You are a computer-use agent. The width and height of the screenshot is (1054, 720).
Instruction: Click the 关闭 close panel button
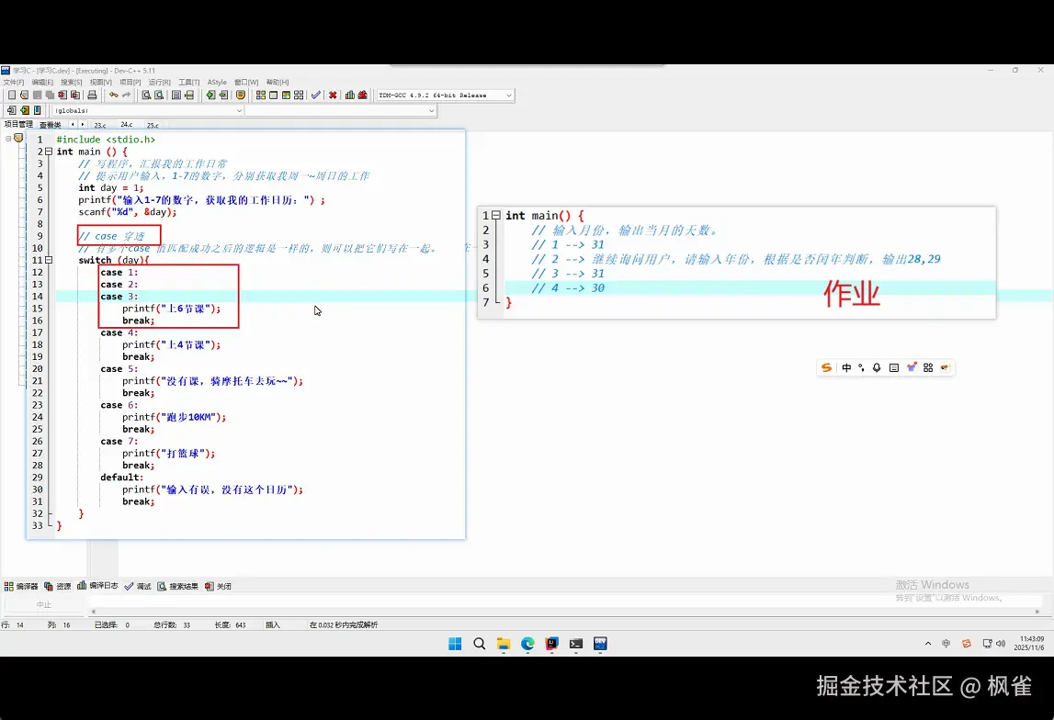(x=219, y=586)
